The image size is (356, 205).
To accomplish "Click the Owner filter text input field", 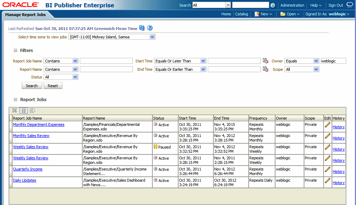I will (333, 60).
